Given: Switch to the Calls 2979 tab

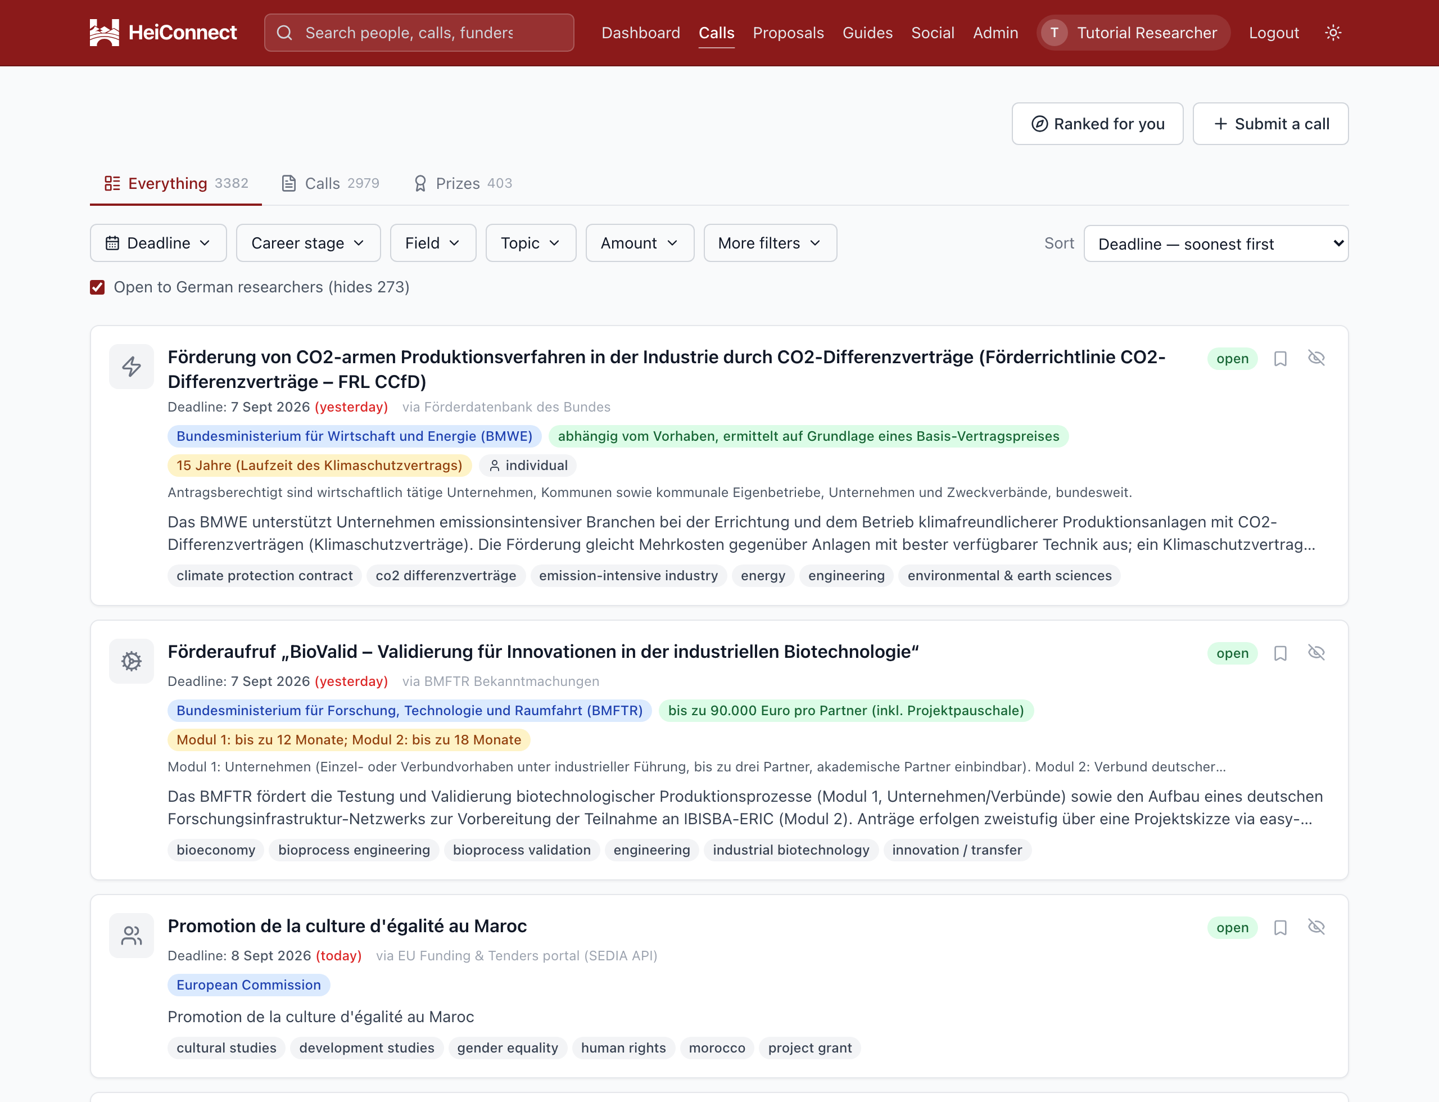Looking at the screenshot, I should 331,184.
